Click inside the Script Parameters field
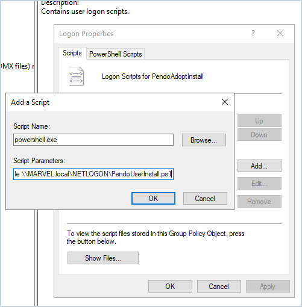This screenshot has height=307, width=302. [x=93, y=174]
